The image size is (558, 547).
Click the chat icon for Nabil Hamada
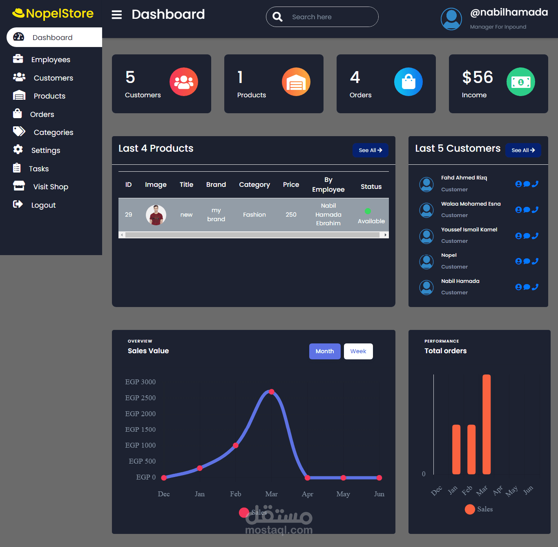527,287
